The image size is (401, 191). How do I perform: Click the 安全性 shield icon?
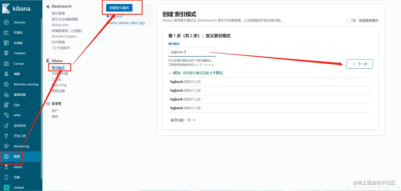pyautogui.click(x=48, y=104)
